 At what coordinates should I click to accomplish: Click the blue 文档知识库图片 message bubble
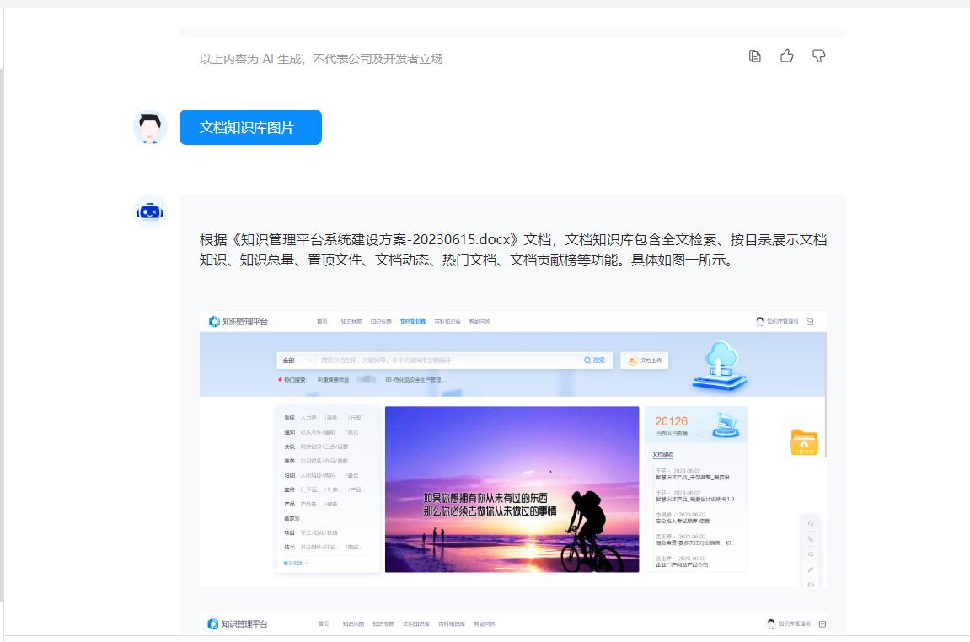tap(250, 127)
